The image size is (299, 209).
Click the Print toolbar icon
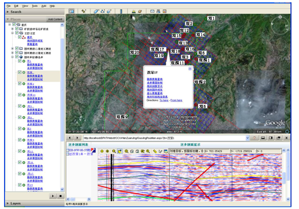point(158,11)
